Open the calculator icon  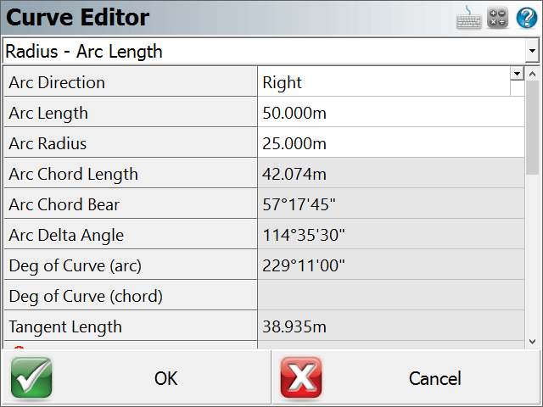tap(498, 18)
